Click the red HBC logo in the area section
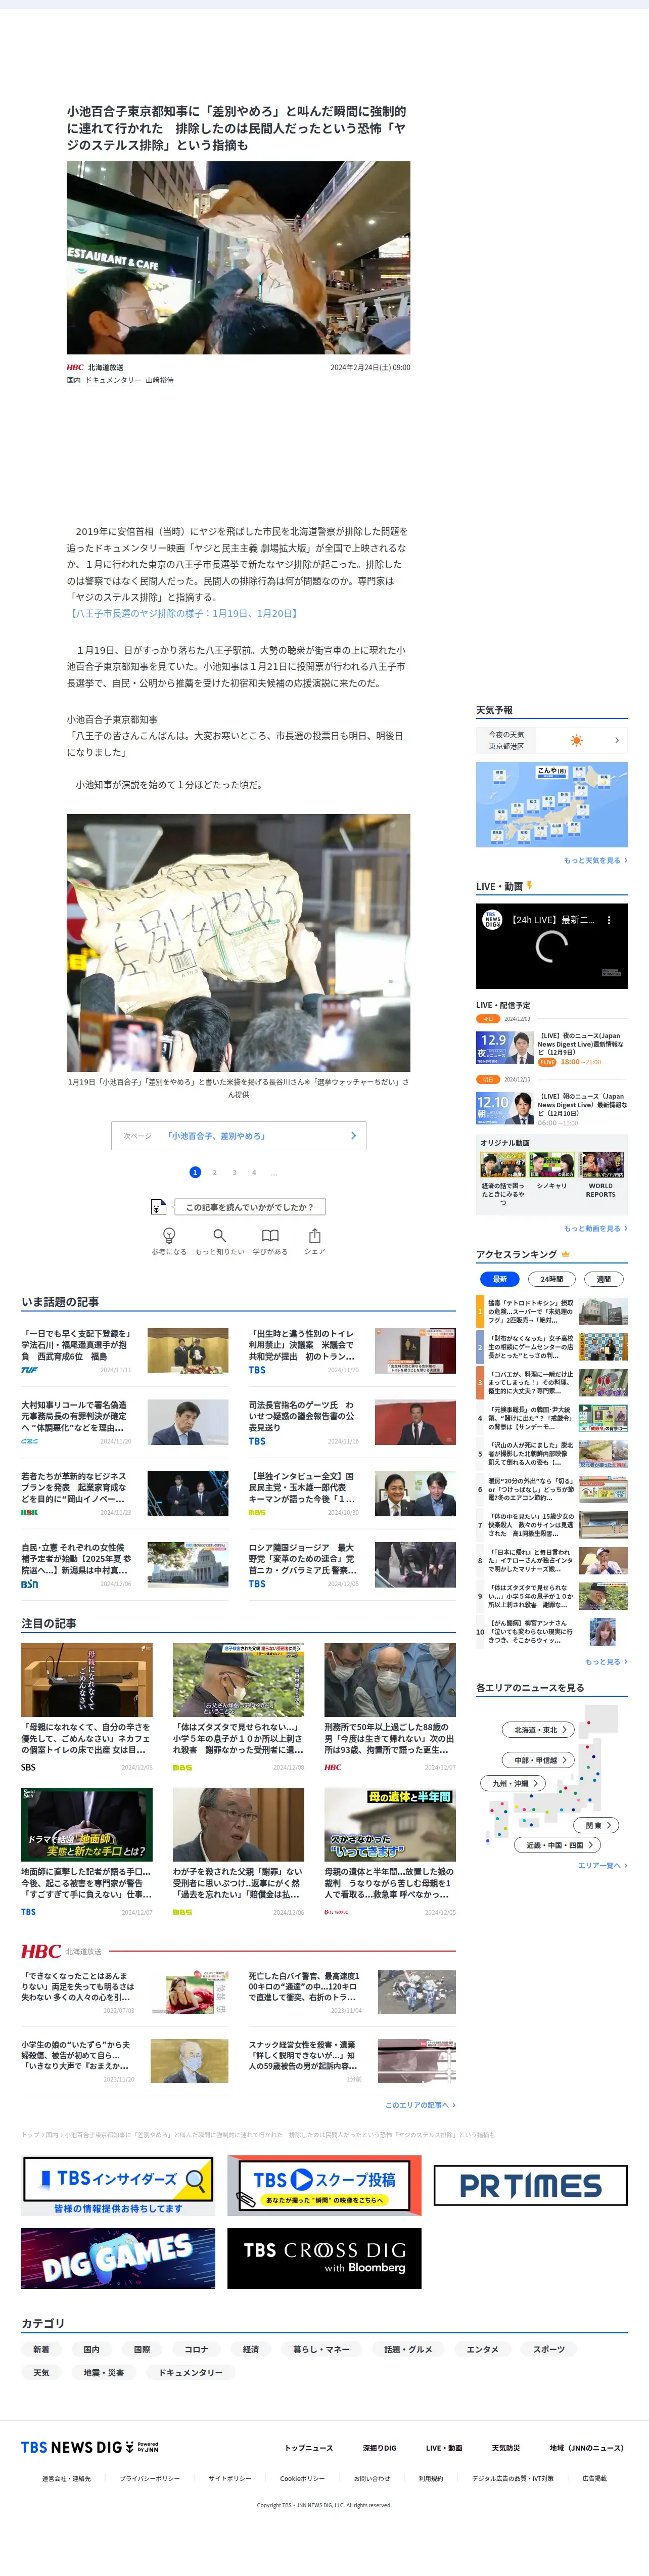The image size is (649, 2576). pyautogui.click(x=41, y=1951)
